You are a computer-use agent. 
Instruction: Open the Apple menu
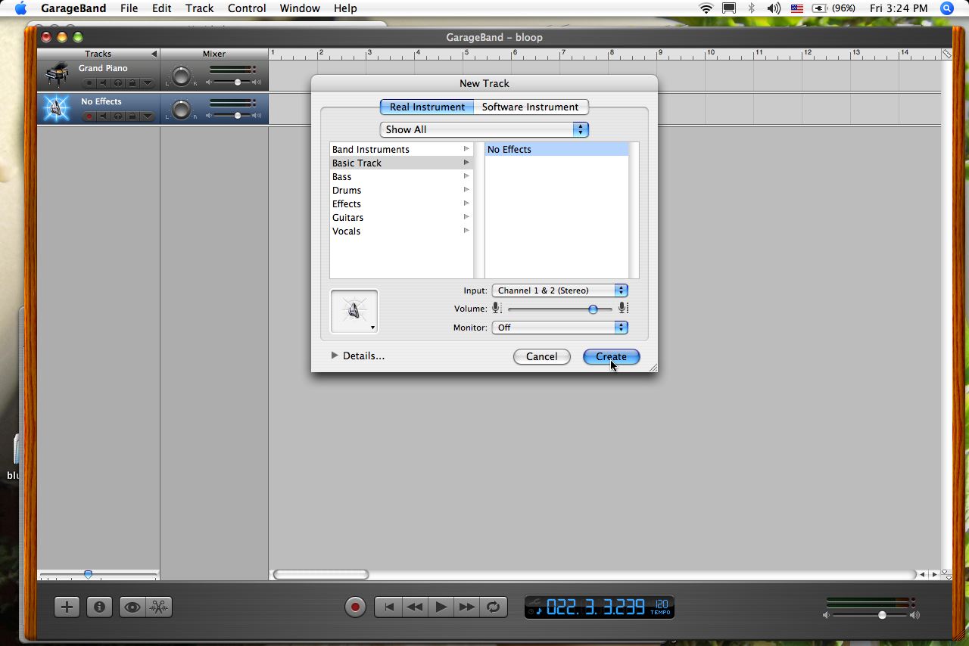click(21, 8)
